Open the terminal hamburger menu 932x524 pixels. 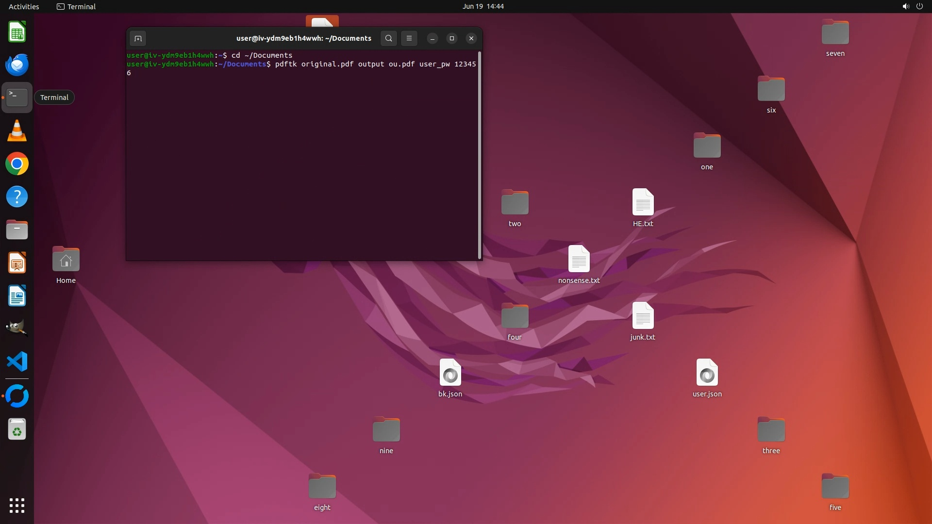pyautogui.click(x=409, y=38)
